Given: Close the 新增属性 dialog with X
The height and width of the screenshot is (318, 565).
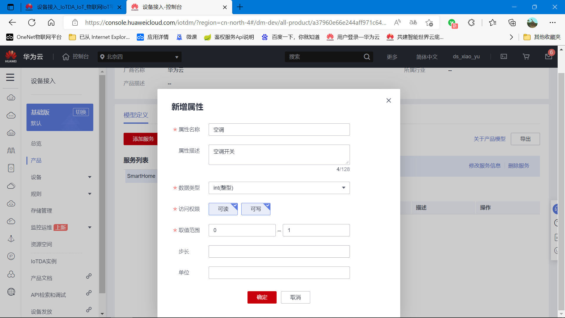Looking at the screenshot, I should click(389, 100).
